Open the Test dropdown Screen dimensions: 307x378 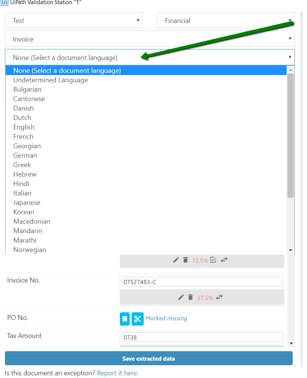coord(74,20)
